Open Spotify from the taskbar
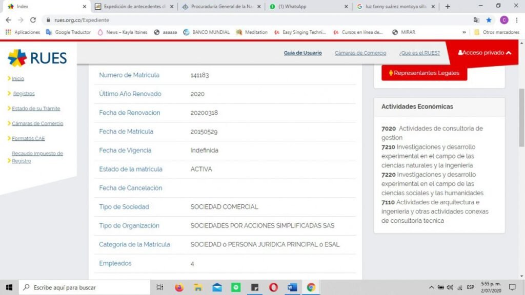The width and height of the screenshot is (525, 295). 236,287
